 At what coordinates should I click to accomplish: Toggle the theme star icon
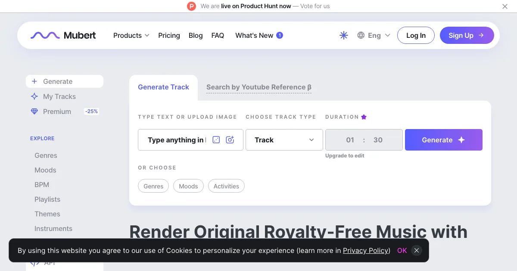(344, 35)
